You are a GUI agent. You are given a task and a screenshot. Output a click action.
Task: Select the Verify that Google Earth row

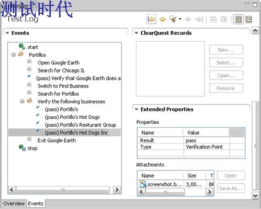coord(78,78)
